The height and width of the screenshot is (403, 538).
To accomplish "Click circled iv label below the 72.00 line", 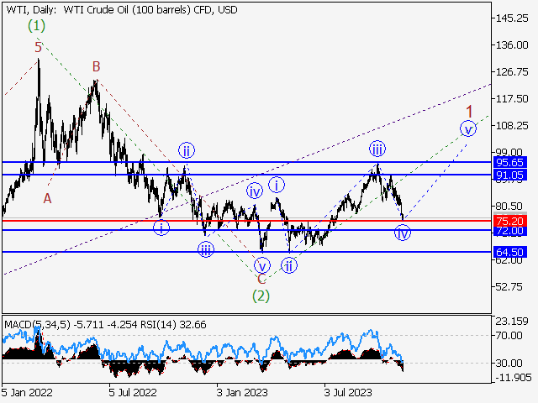I will (x=402, y=233).
